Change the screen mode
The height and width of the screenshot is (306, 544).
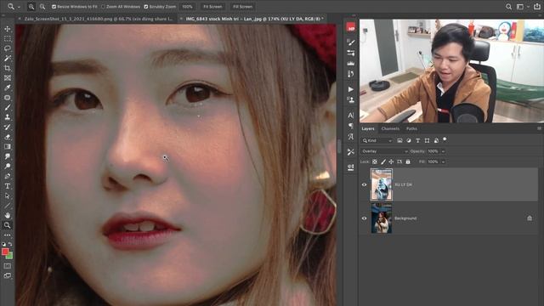click(x=8, y=275)
